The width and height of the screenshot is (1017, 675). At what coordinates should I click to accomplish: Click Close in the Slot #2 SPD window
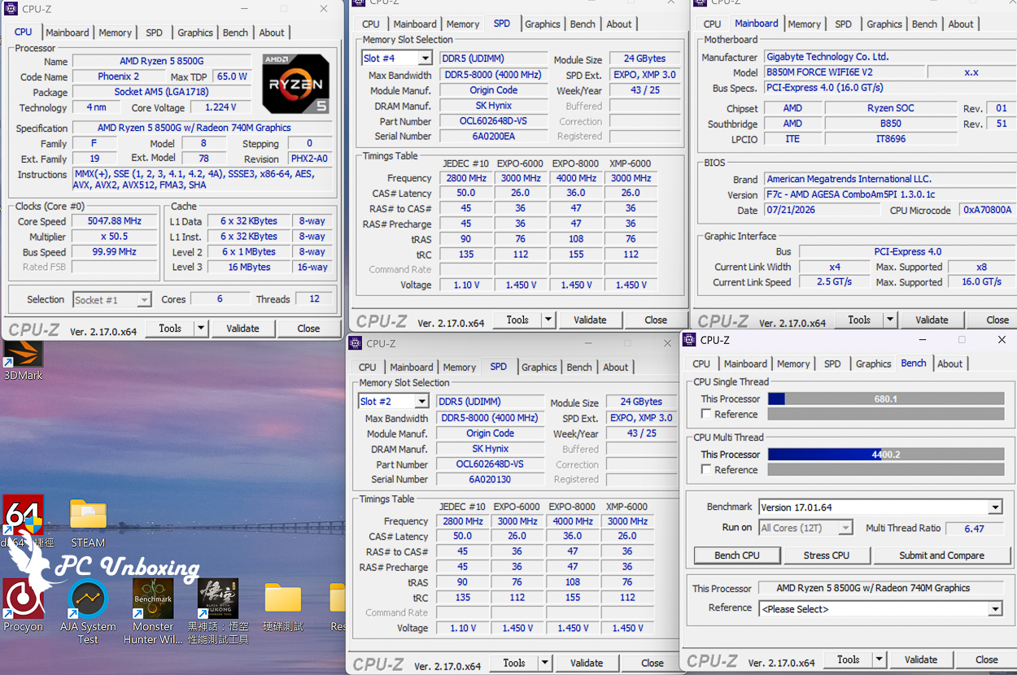pos(653,663)
